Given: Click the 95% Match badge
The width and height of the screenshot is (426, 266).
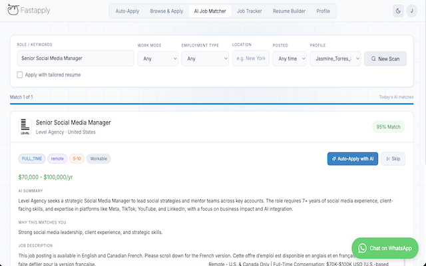Looking at the screenshot, I should point(388,127).
